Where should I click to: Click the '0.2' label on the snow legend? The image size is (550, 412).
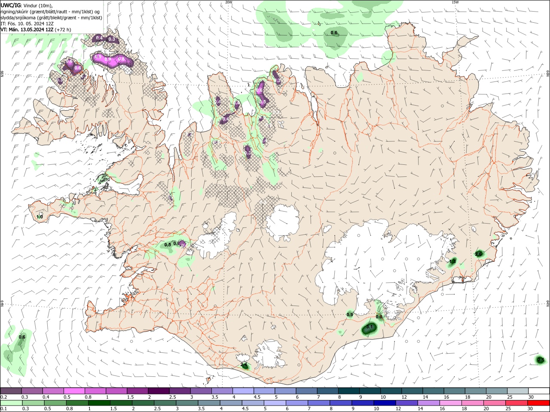(x=3, y=397)
